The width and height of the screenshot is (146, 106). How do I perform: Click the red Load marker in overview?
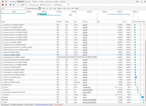click(133, 16)
